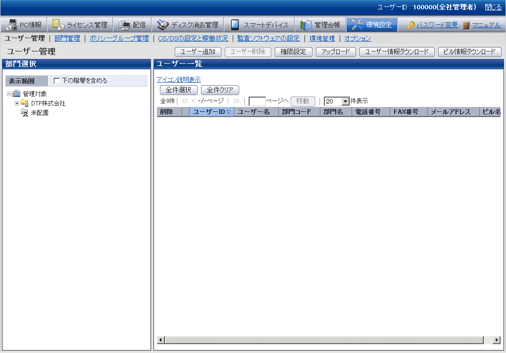Click the manual book icon

pyautogui.click(x=466, y=25)
